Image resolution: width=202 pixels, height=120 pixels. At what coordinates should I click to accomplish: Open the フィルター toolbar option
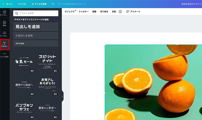click(x=83, y=12)
